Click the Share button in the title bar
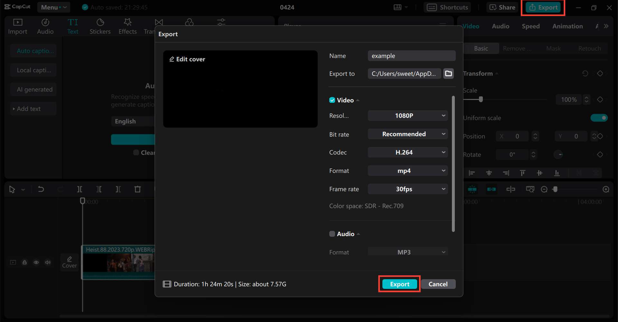Image resolution: width=618 pixels, height=322 pixels. [503, 7]
